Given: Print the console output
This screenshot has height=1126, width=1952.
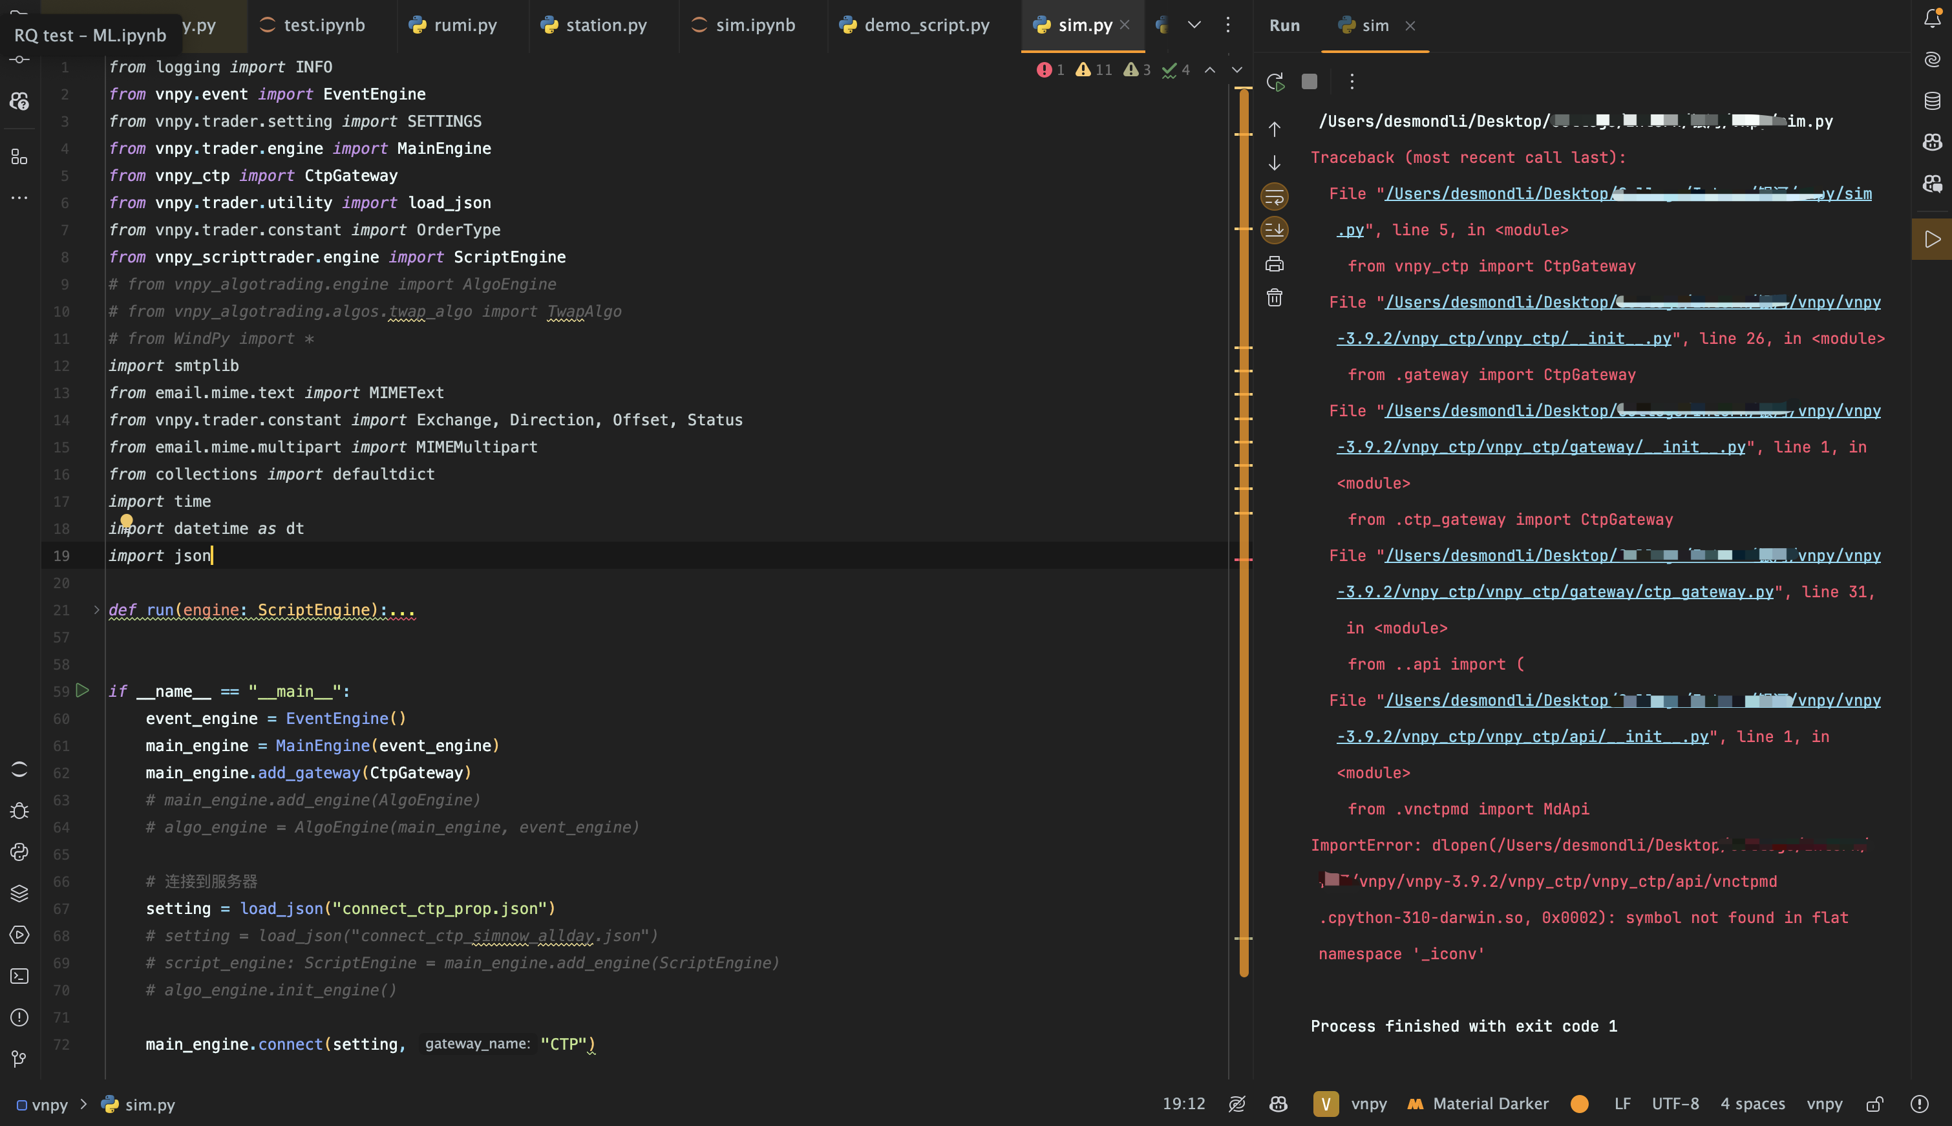Looking at the screenshot, I should click(x=1274, y=264).
